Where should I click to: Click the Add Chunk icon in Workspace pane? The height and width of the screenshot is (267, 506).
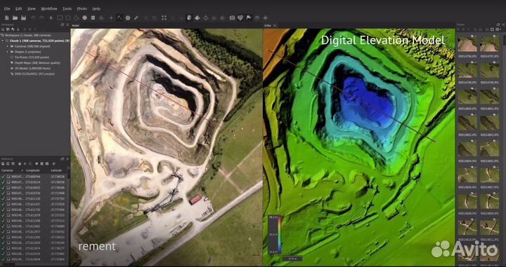tap(4, 30)
